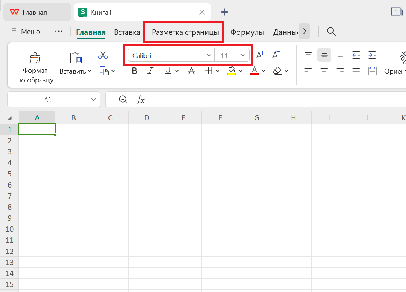Click the Copy icon below the scissors
Viewport: 406px width, 292px height.
point(105,71)
